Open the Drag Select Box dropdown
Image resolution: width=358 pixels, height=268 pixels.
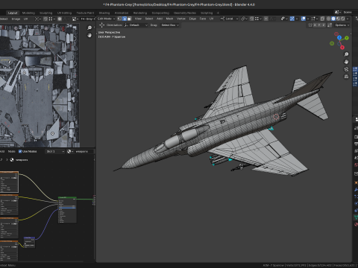coord(170,25)
